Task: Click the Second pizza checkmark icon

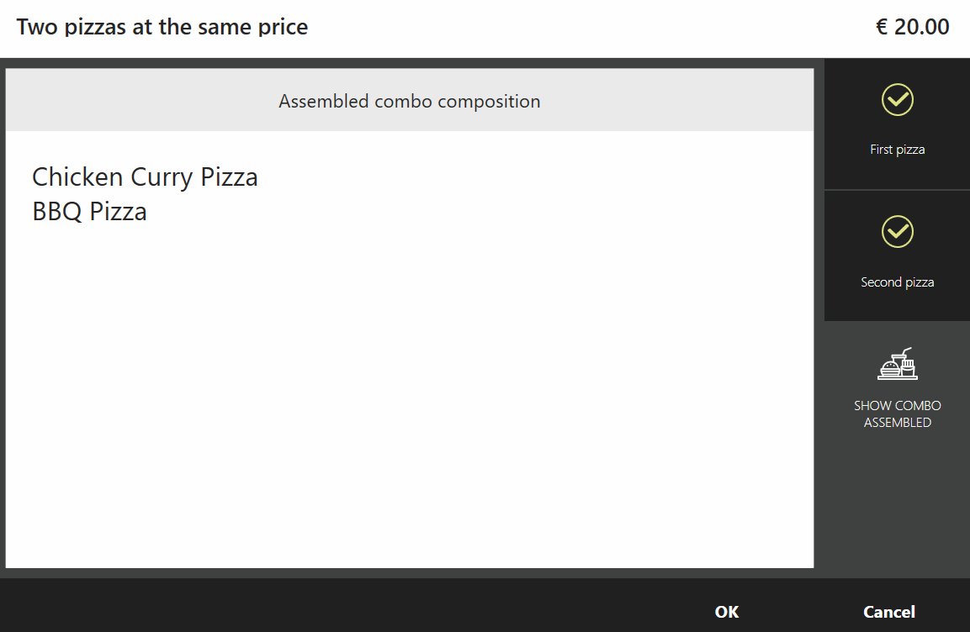Action: 897,232
